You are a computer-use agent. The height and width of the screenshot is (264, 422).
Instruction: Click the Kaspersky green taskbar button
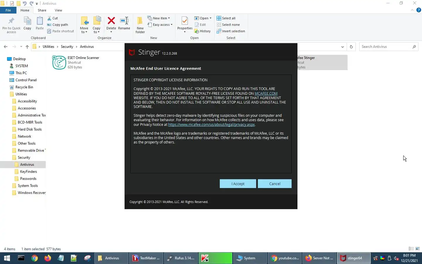[215, 258]
